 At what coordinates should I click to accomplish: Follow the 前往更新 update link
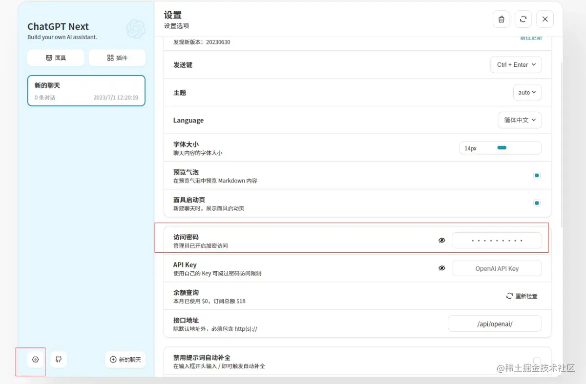[531, 38]
